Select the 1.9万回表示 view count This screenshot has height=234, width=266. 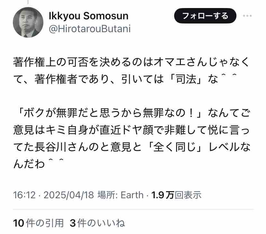tap(176, 195)
